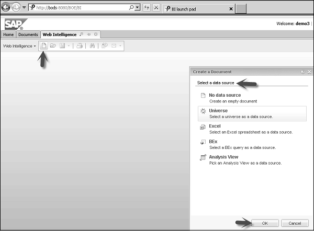This screenshot has width=314, height=231.
Task: Click the browser refresh icon
Action: 147,8
